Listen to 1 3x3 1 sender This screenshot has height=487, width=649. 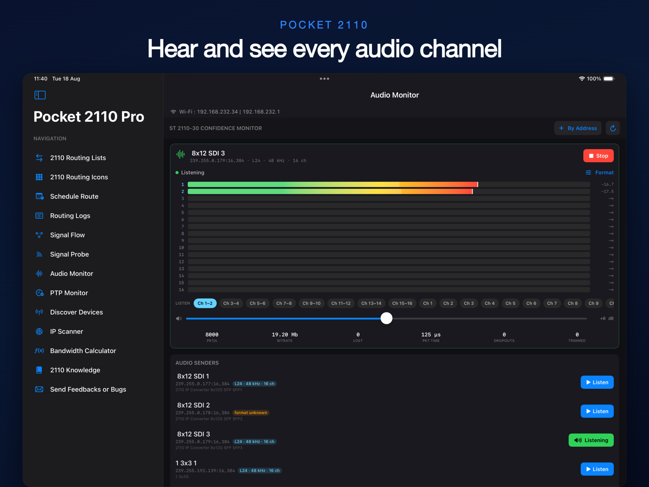pyautogui.click(x=597, y=469)
